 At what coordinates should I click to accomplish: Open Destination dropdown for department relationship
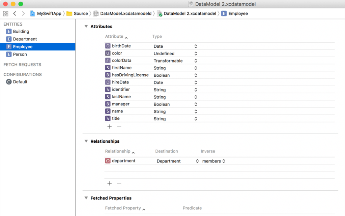(197, 161)
